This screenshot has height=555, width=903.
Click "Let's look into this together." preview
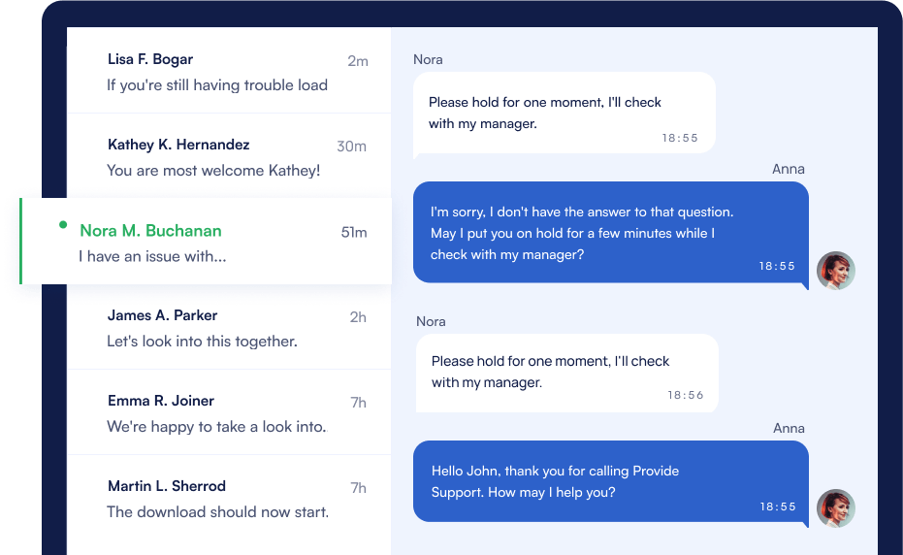pos(202,342)
